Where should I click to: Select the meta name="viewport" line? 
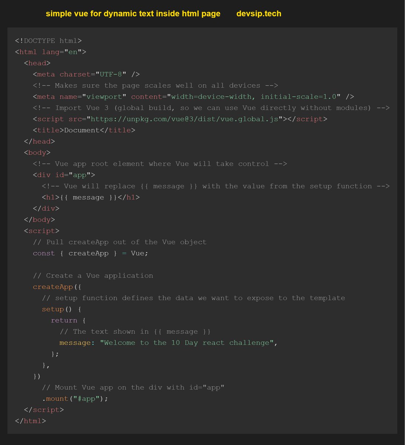194,96
